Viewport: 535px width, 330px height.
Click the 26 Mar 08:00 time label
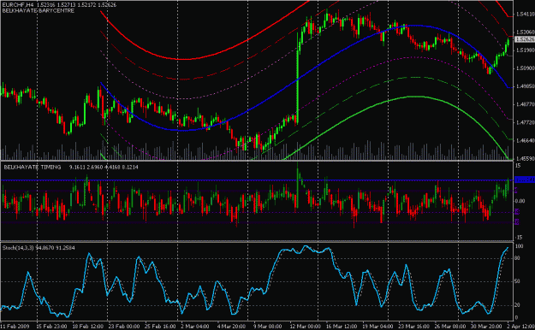449,327
